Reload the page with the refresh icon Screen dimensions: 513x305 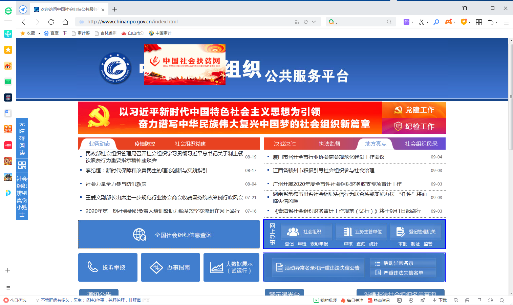pos(51,22)
